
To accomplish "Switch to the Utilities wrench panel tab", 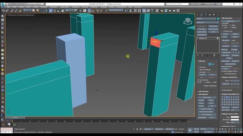I will click(x=218, y=15).
